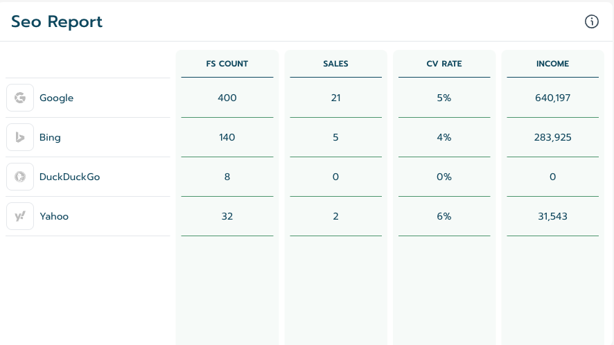The height and width of the screenshot is (345, 614).
Task: Click the SALES column header
Action: click(x=335, y=64)
